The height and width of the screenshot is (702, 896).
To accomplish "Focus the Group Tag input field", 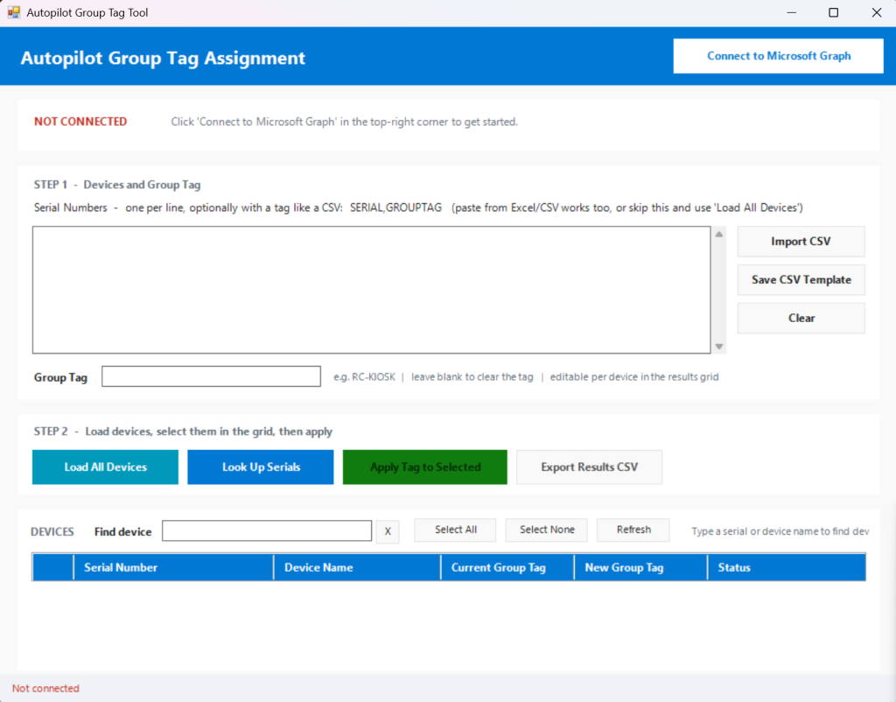I will pos(211,376).
